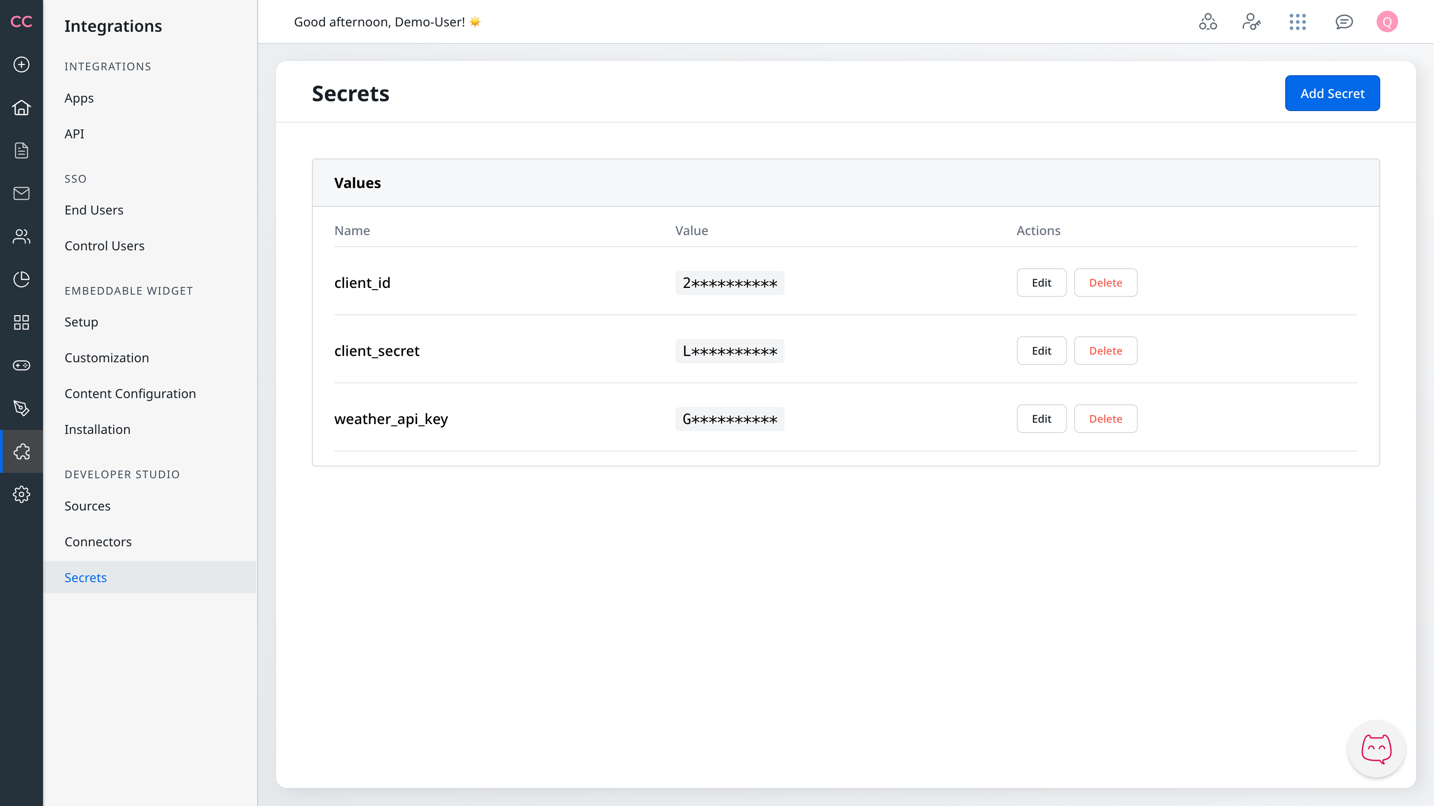
Task: Open the pie chart analytics icon
Action: (x=21, y=279)
